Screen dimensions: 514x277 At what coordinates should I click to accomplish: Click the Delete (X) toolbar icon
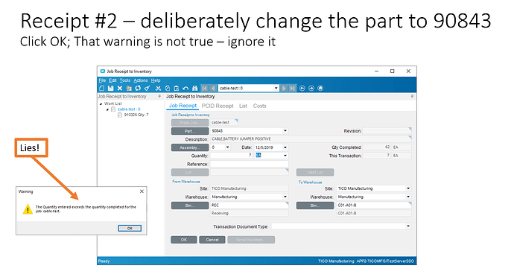tap(120, 88)
